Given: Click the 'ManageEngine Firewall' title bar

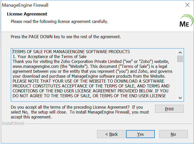Looking at the screenshot, I should 77,5.
